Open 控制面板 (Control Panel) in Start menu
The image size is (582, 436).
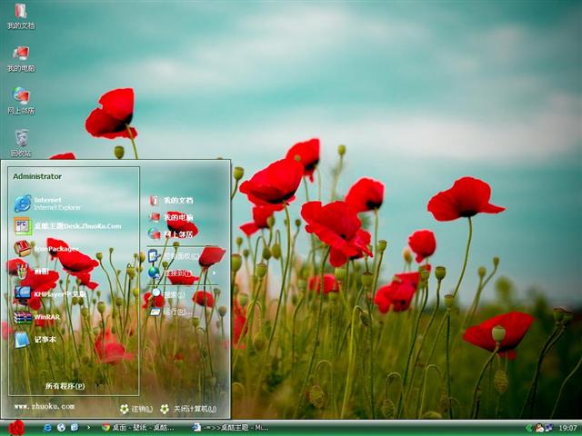179,256
